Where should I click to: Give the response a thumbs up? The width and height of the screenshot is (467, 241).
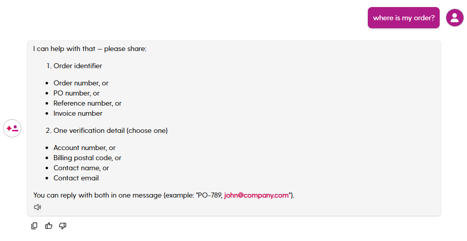(49, 226)
